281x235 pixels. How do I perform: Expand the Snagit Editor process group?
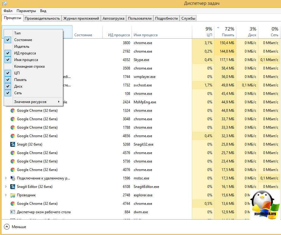[x=6, y=187]
